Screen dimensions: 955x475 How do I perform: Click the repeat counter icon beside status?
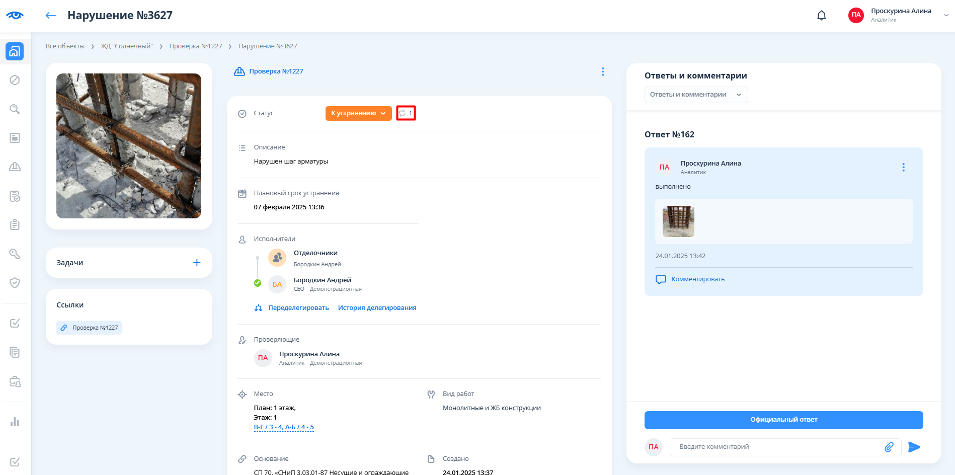[x=406, y=113]
